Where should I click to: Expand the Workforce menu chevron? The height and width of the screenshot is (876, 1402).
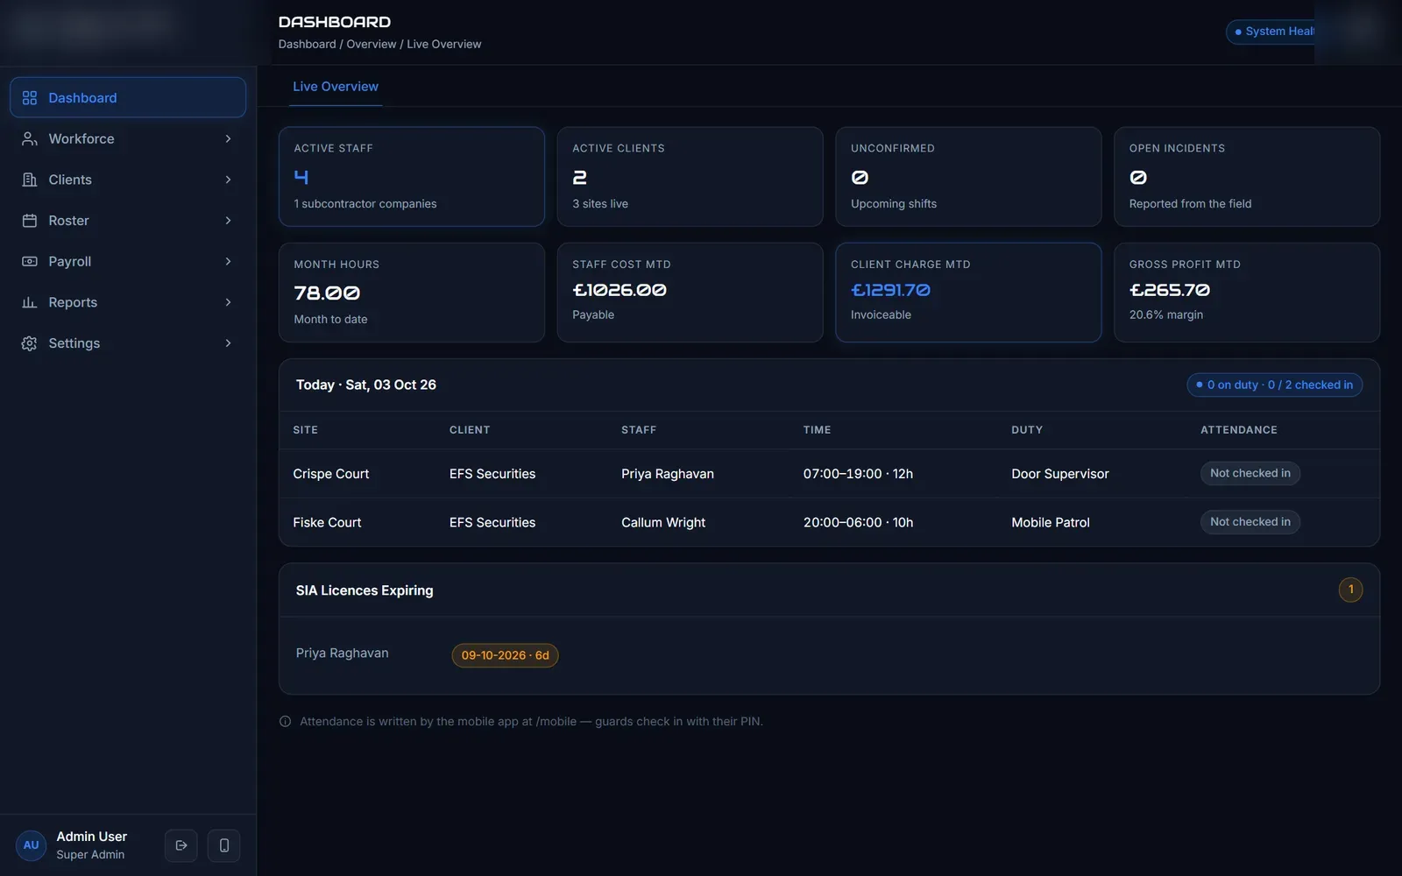228,138
